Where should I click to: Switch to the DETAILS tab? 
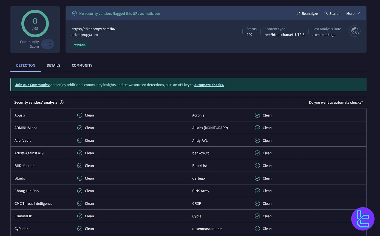click(x=53, y=65)
